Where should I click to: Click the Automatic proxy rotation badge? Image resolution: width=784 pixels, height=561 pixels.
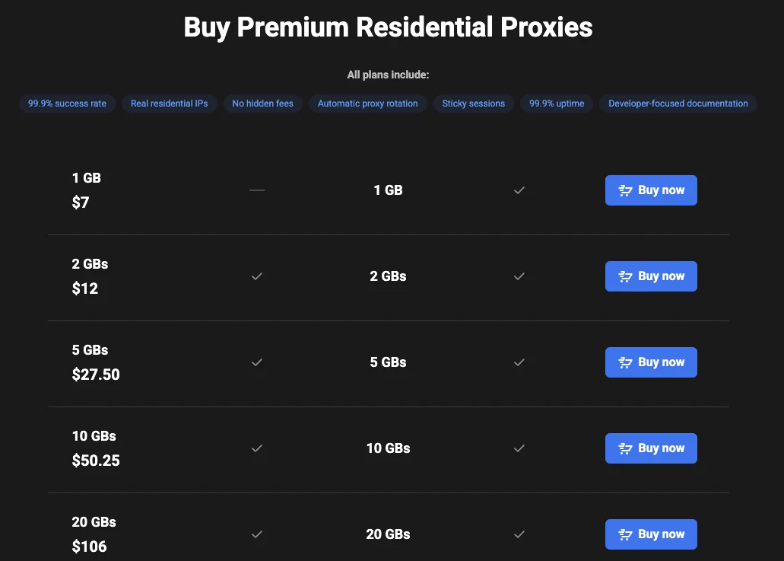[x=367, y=104]
